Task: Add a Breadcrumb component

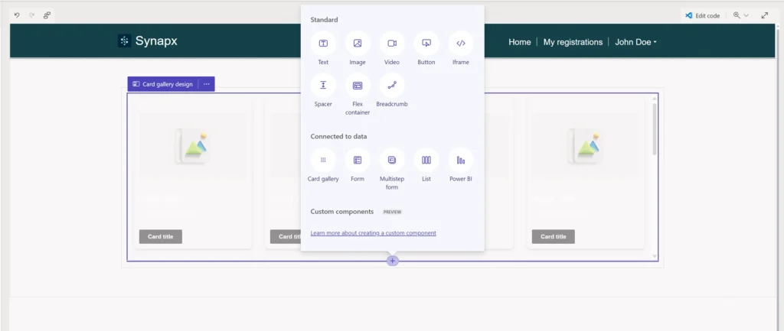Action: (x=392, y=85)
